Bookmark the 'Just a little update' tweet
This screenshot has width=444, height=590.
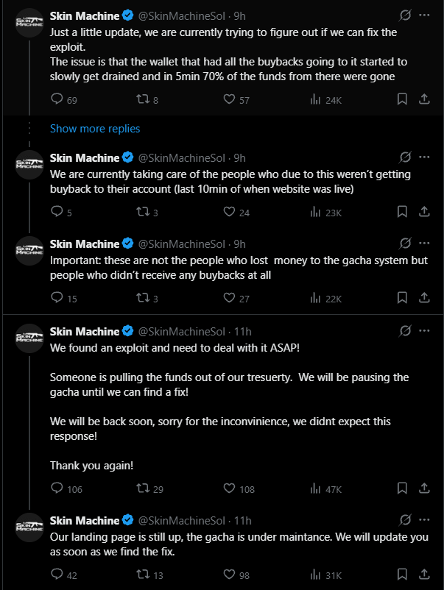coord(402,99)
